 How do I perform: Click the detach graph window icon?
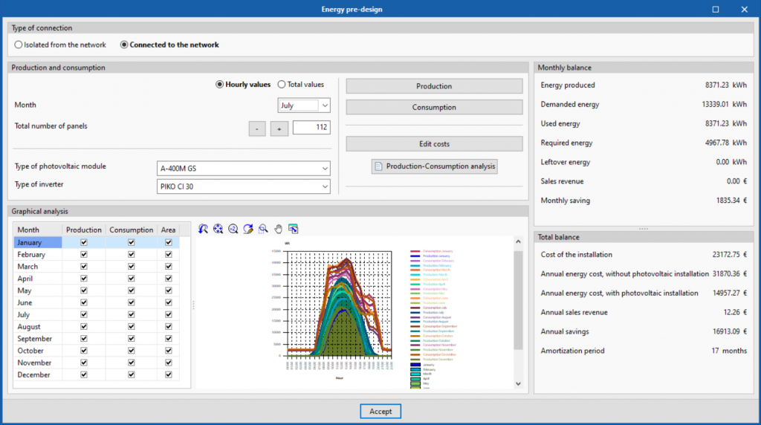[x=293, y=229]
